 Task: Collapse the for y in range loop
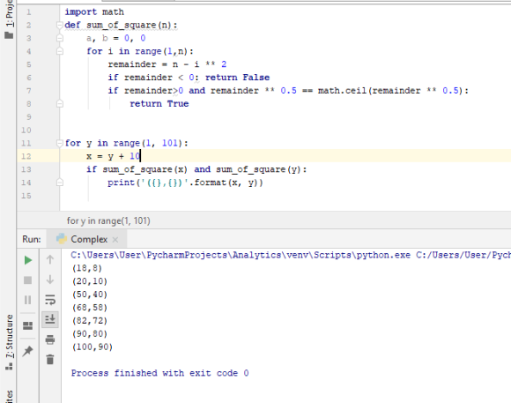(60, 143)
